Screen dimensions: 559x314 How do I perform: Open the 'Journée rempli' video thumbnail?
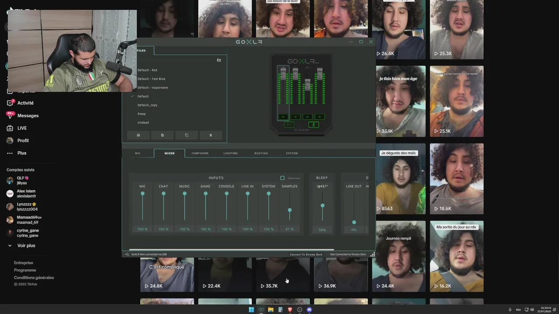398,256
